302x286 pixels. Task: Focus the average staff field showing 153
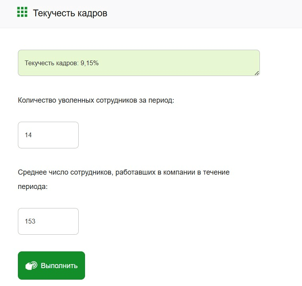(48, 221)
